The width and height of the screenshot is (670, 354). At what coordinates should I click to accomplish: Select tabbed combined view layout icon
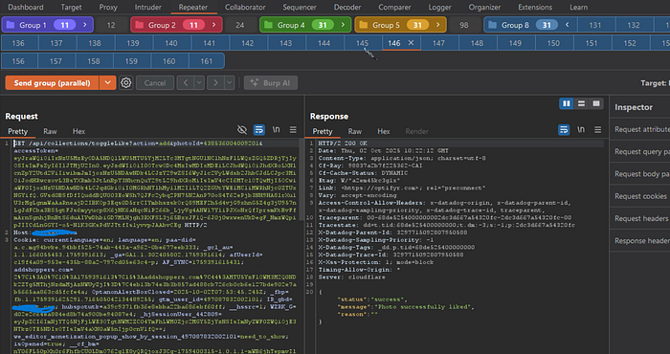[x=595, y=103]
